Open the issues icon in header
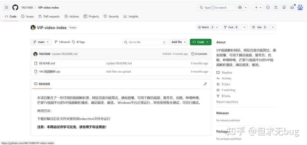This screenshot has width=307, height=145. tap(268, 7)
